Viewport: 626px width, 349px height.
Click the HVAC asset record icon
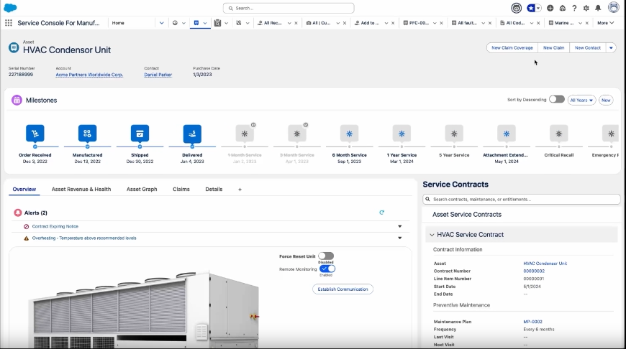14,48
